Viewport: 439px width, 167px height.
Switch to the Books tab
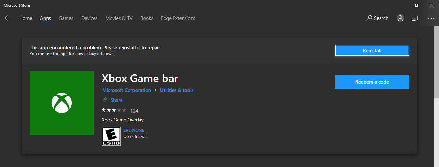(x=147, y=18)
